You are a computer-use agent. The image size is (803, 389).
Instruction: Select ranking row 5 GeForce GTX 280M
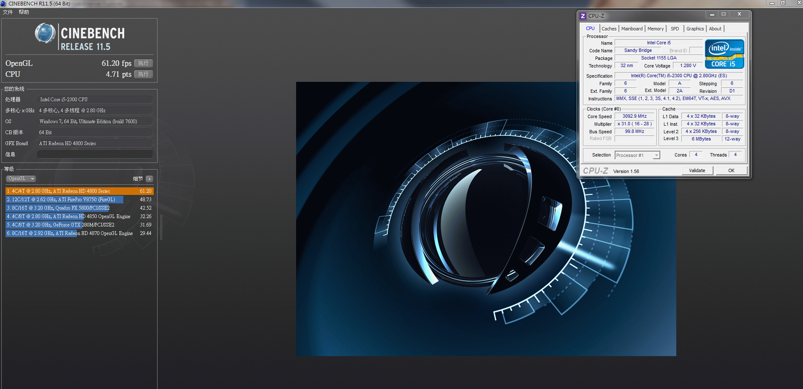79,225
